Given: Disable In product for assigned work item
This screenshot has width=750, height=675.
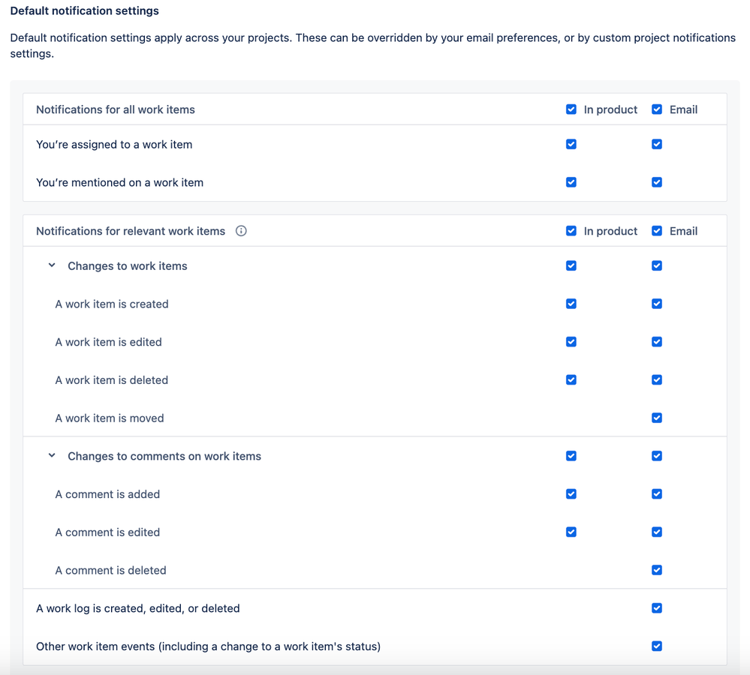Looking at the screenshot, I should coord(571,144).
